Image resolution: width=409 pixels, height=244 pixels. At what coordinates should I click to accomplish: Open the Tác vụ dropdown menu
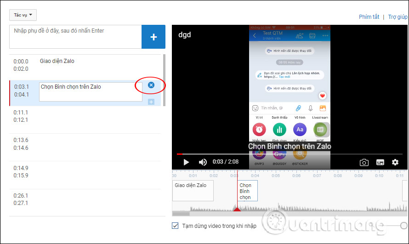point(23,15)
